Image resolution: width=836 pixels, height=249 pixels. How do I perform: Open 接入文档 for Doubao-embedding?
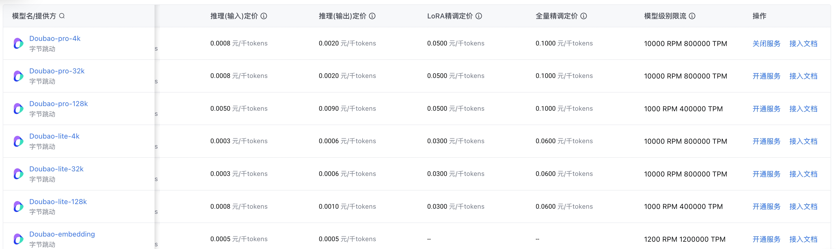click(803, 239)
